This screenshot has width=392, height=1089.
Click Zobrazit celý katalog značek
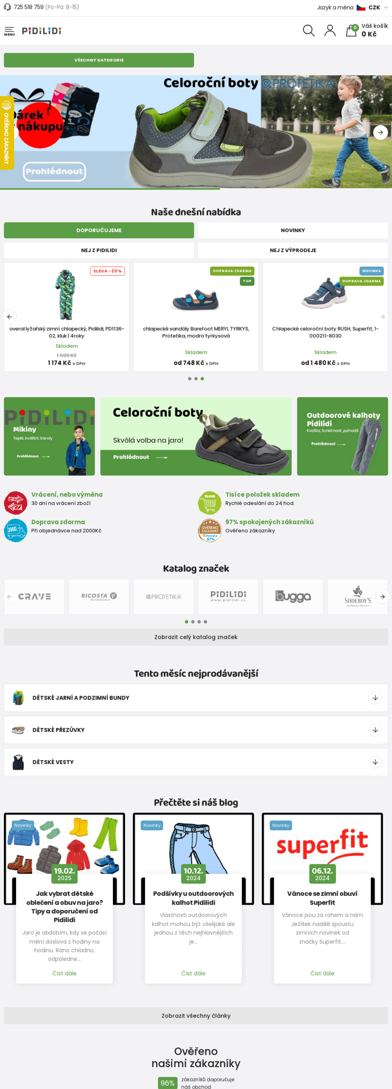pyautogui.click(x=196, y=637)
